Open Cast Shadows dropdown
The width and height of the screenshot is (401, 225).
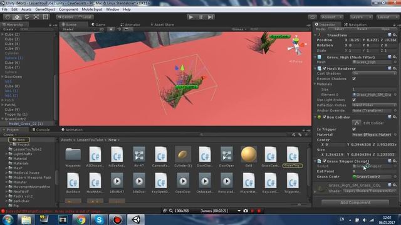[x=374, y=74]
